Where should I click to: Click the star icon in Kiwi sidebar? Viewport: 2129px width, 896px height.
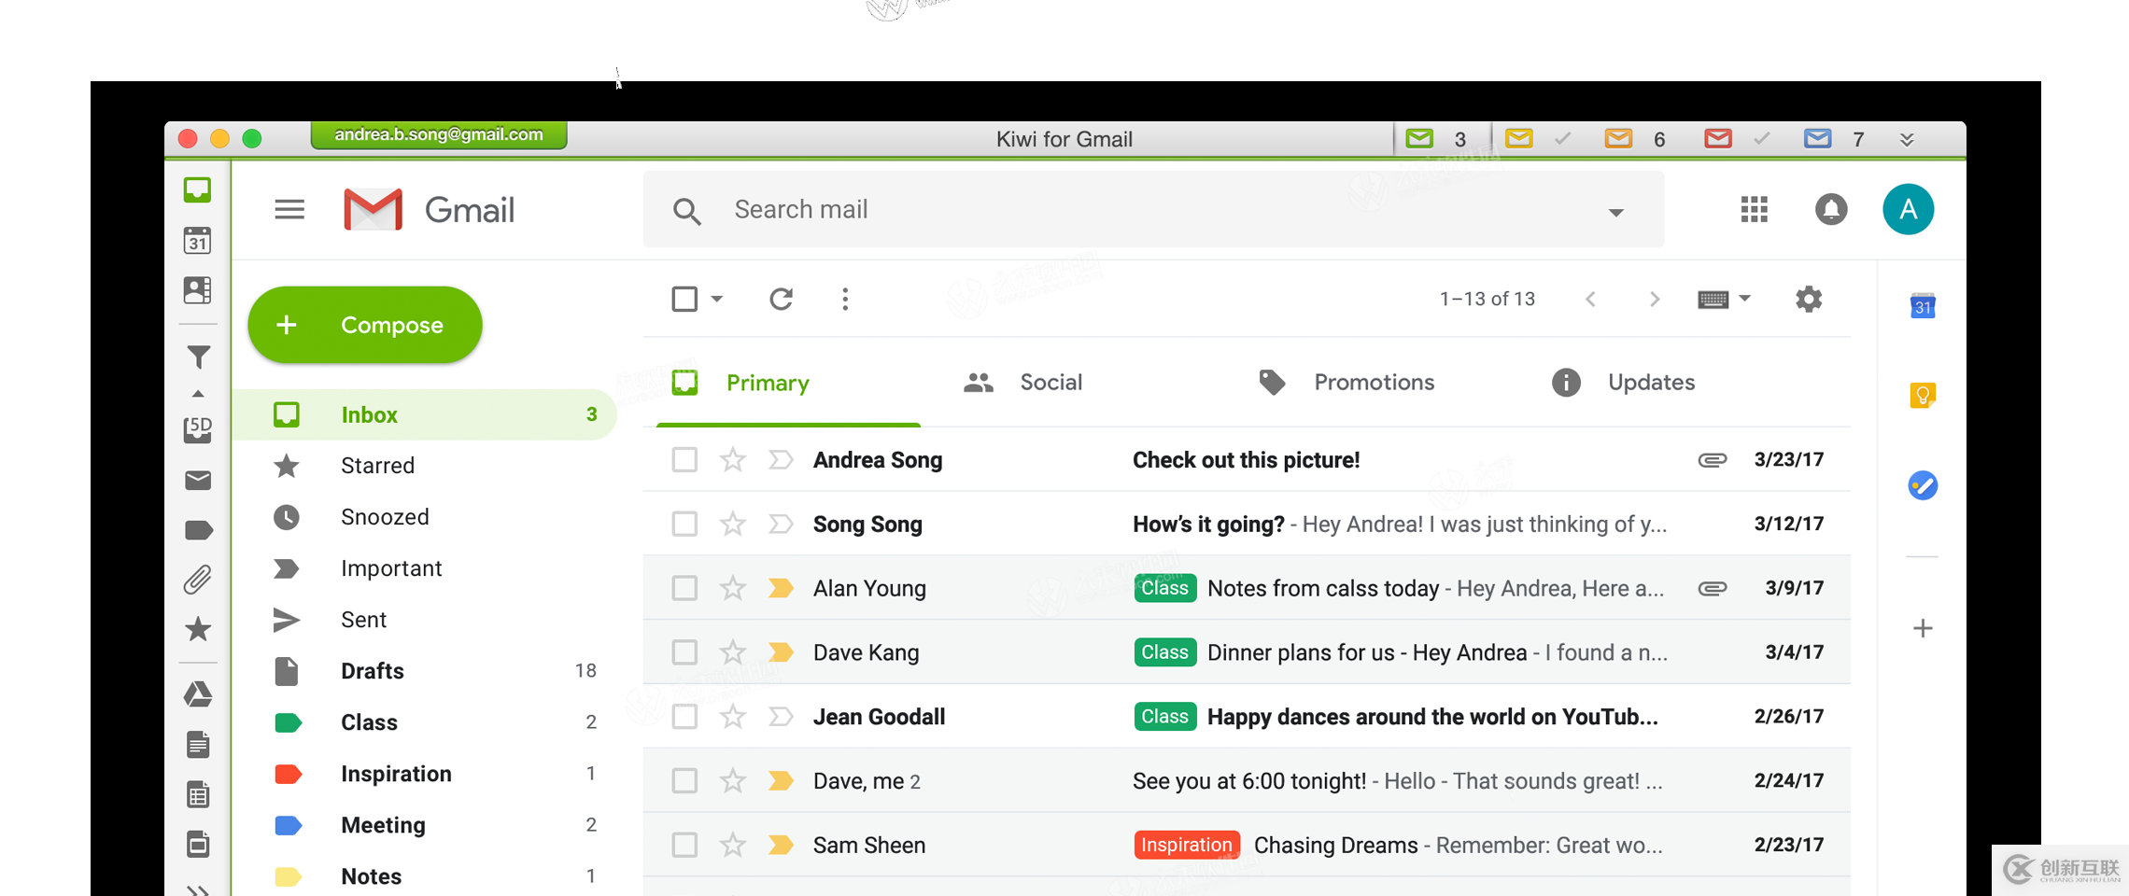click(198, 629)
